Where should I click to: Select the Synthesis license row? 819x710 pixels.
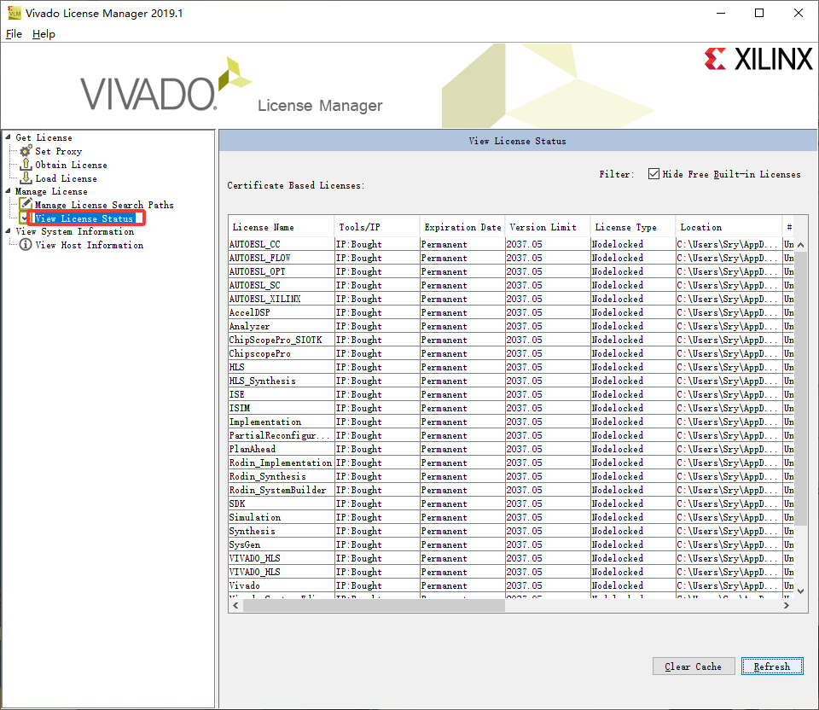pos(512,531)
